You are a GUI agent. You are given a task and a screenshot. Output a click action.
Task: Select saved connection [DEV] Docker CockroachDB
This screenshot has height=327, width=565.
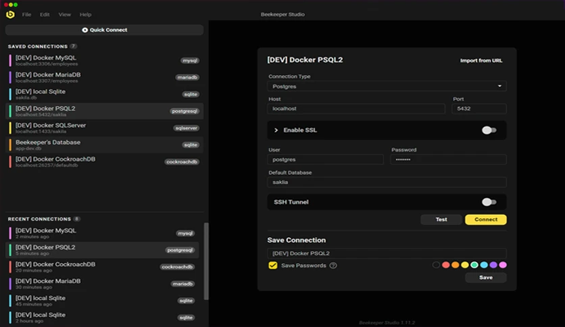coord(104,161)
